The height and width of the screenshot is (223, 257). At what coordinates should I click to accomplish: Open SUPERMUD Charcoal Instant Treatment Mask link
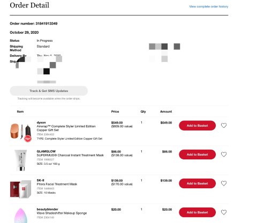(x=70, y=155)
